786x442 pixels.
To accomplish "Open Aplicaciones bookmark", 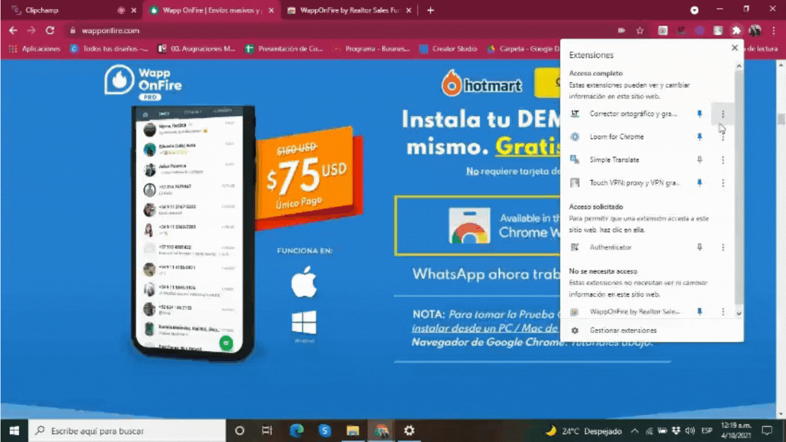I will [35, 49].
